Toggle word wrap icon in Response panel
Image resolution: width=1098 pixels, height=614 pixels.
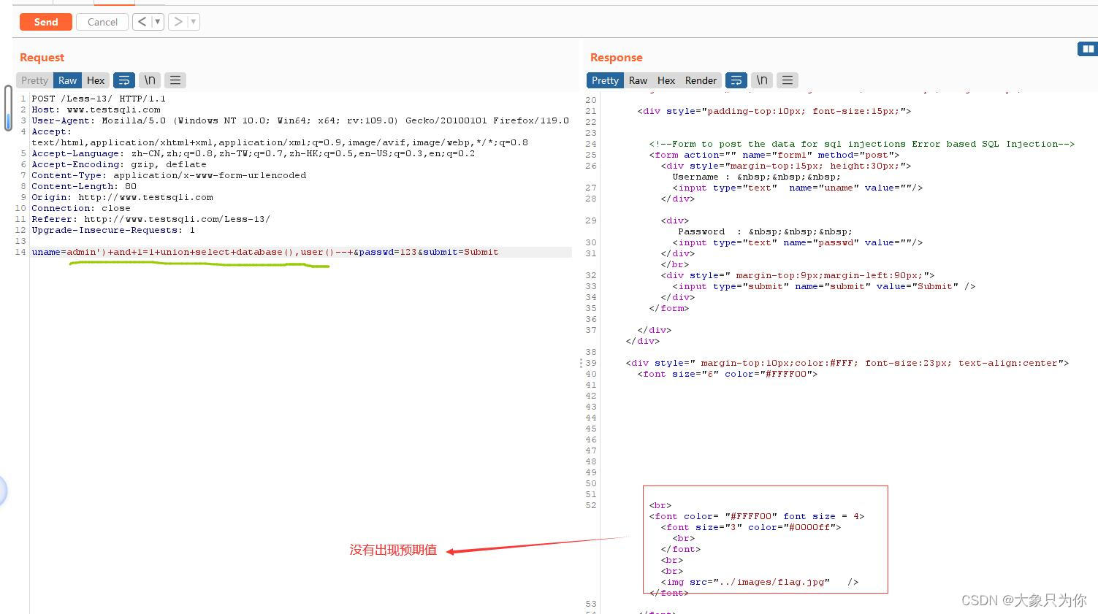click(736, 80)
